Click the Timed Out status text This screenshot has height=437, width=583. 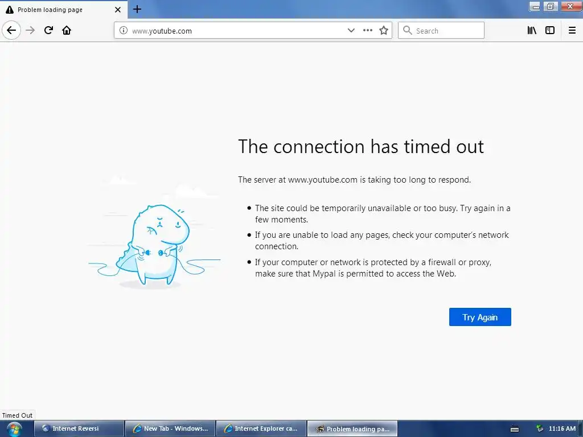[x=17, y=415]
